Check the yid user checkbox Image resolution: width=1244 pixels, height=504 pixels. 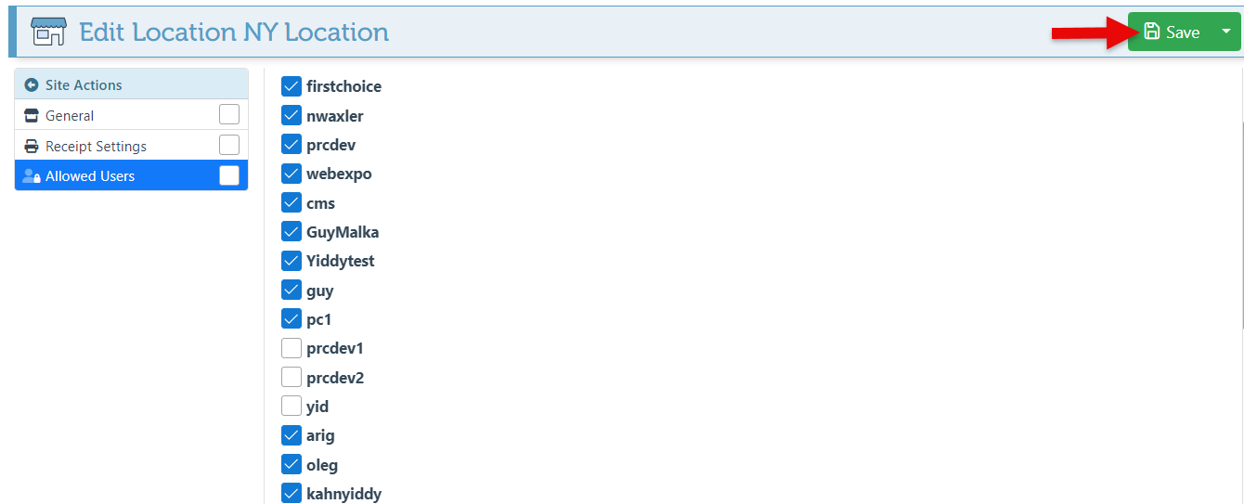click(292, 407)
